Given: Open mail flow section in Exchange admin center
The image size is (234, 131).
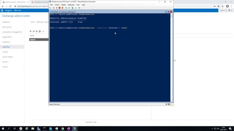Looking at the screenshot, I should [x=6, y=47].
